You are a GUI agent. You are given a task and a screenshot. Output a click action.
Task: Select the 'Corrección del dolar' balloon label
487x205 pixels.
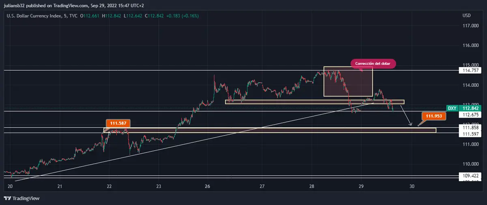click(373, 63)
